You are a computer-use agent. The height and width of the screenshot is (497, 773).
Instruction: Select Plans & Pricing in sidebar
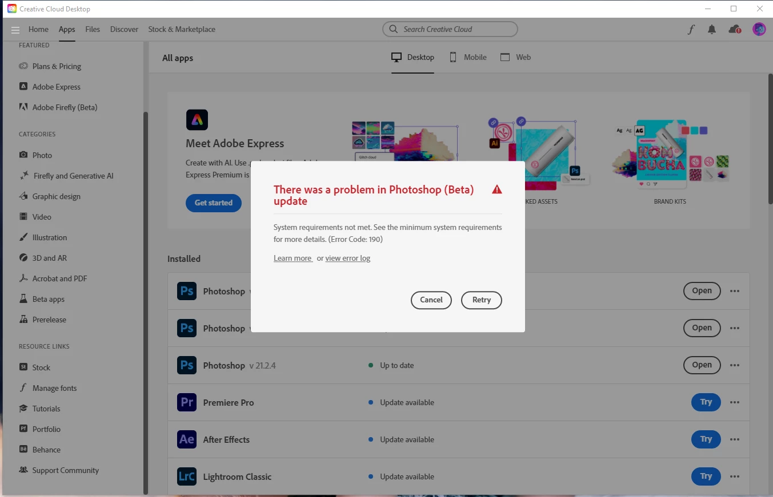click(50, 66)
